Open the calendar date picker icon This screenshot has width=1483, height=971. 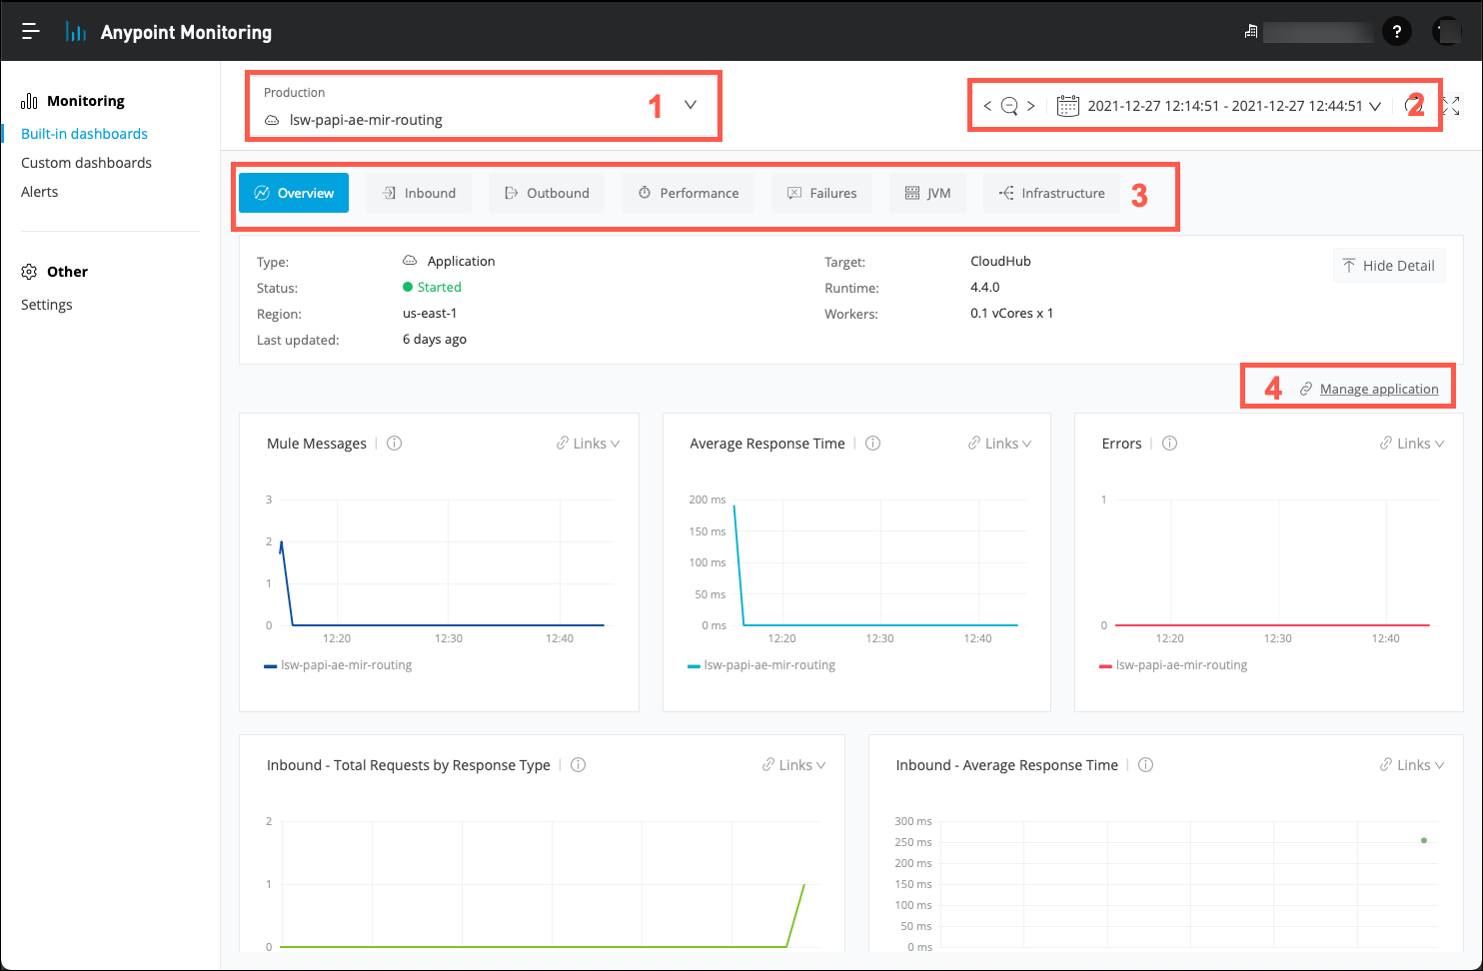1067,106
